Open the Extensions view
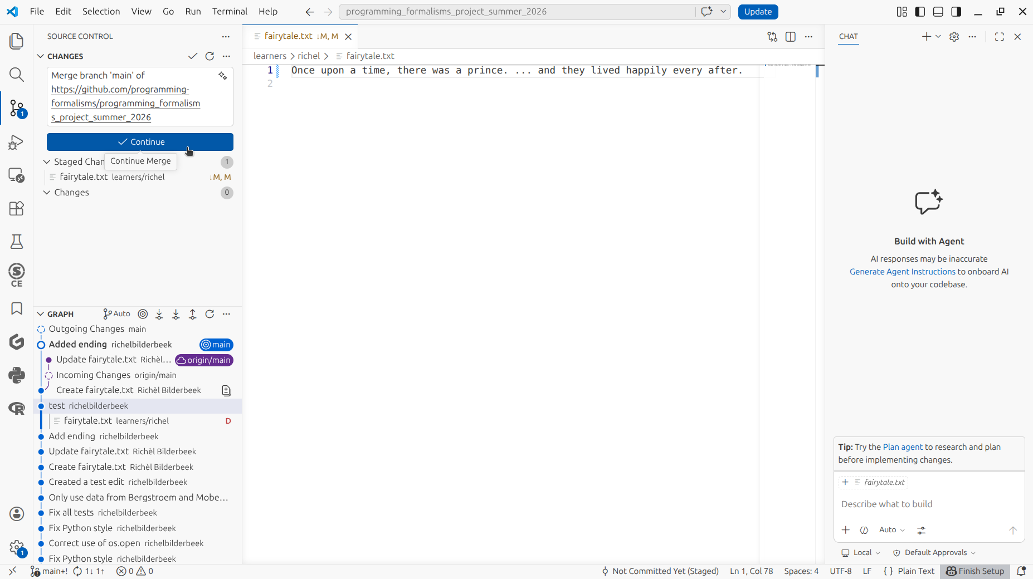The width and height of the screenshot is (1033, 579). point(17,209)
